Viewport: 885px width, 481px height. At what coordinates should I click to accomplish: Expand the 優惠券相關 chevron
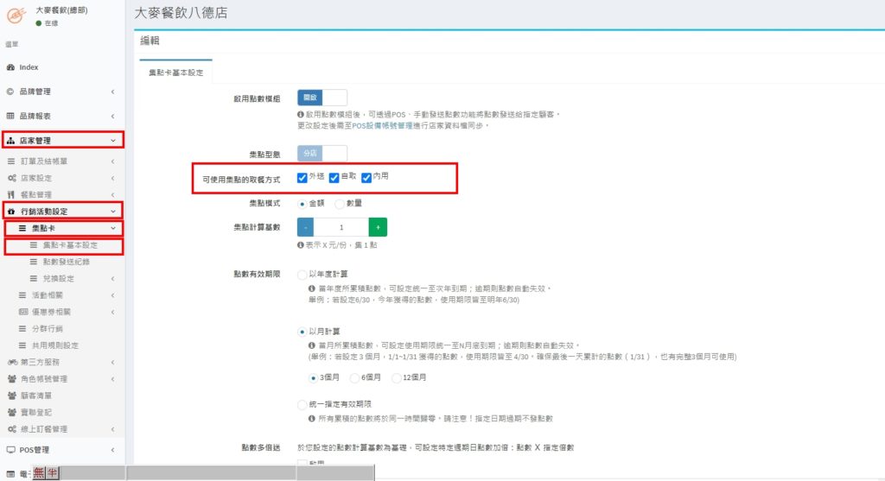click(113, 312)
